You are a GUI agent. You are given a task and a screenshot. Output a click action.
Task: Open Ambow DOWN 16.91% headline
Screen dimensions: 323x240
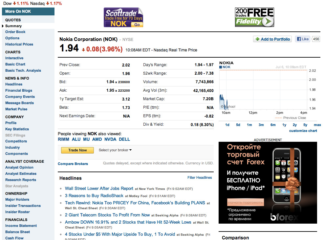[128, 222]
